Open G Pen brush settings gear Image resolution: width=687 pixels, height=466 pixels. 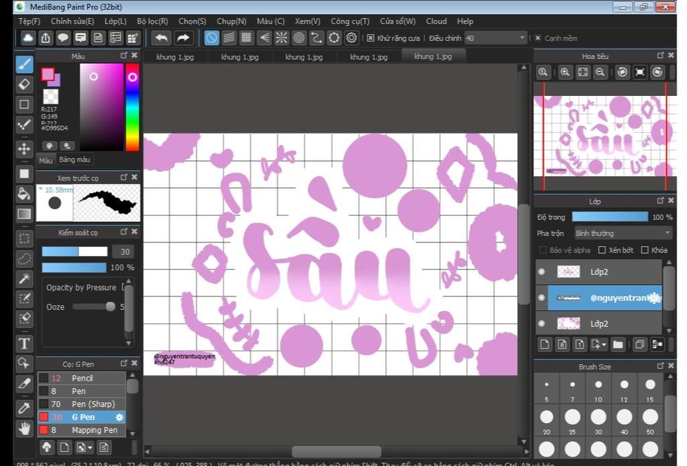tap(119, 417)
